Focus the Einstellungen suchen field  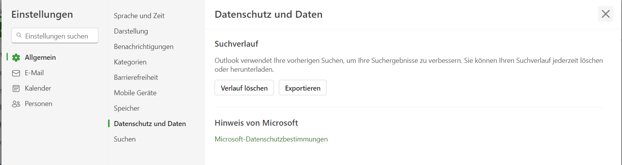pyautogui.click(x=55, y=35)
